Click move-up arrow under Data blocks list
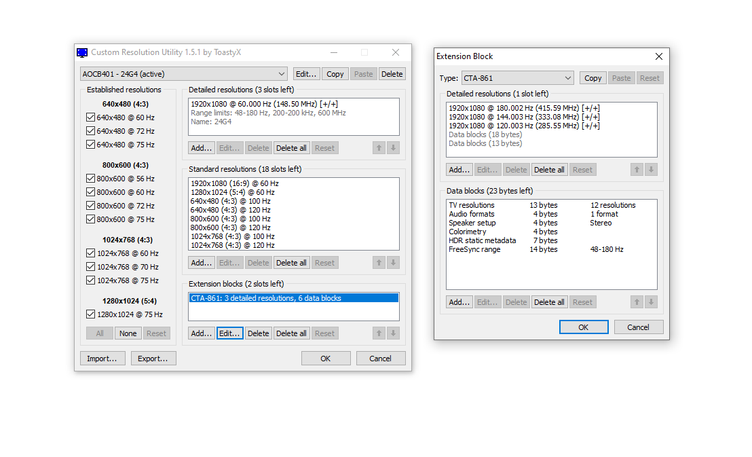 pyautogui.click(x=637, y=302)
